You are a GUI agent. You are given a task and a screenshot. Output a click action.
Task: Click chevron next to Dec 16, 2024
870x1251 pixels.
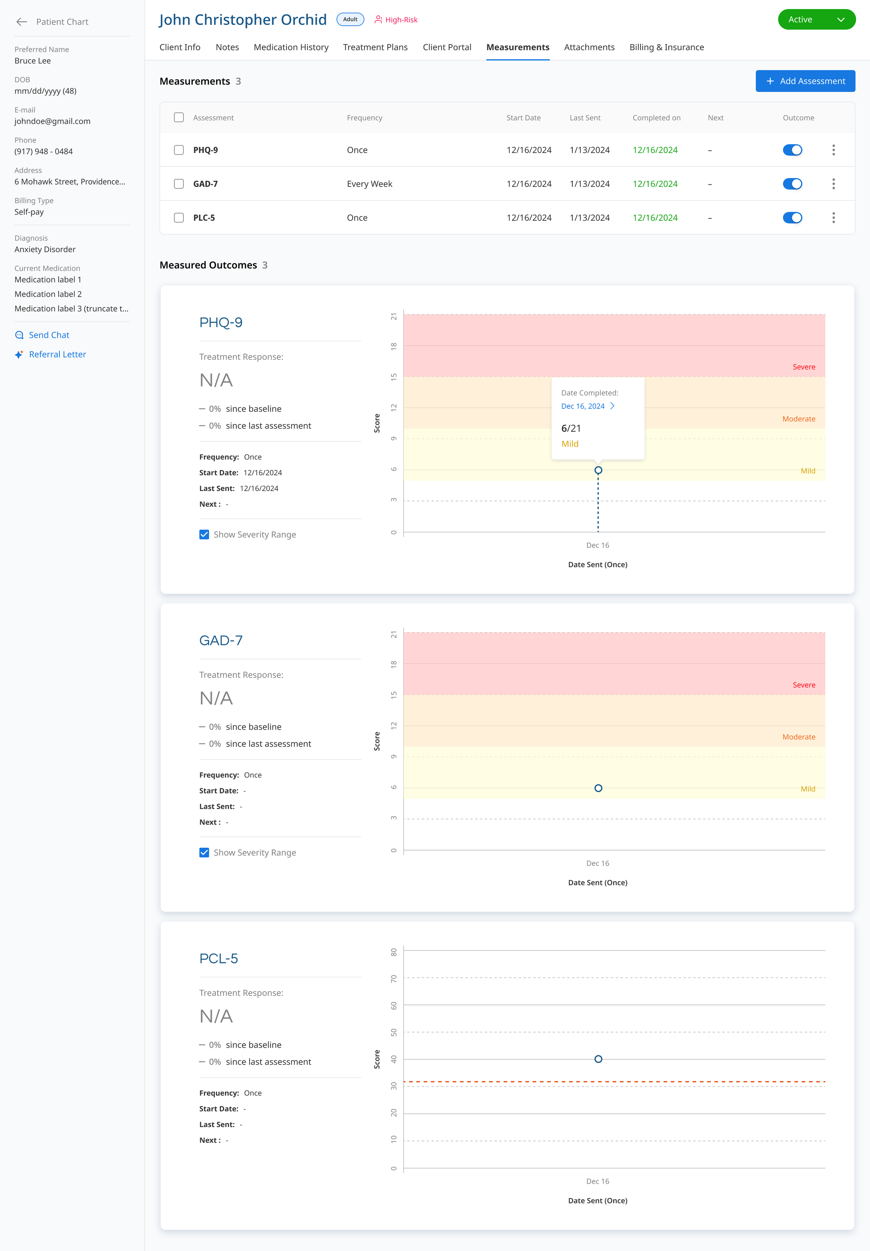click(x=612, y=406)
